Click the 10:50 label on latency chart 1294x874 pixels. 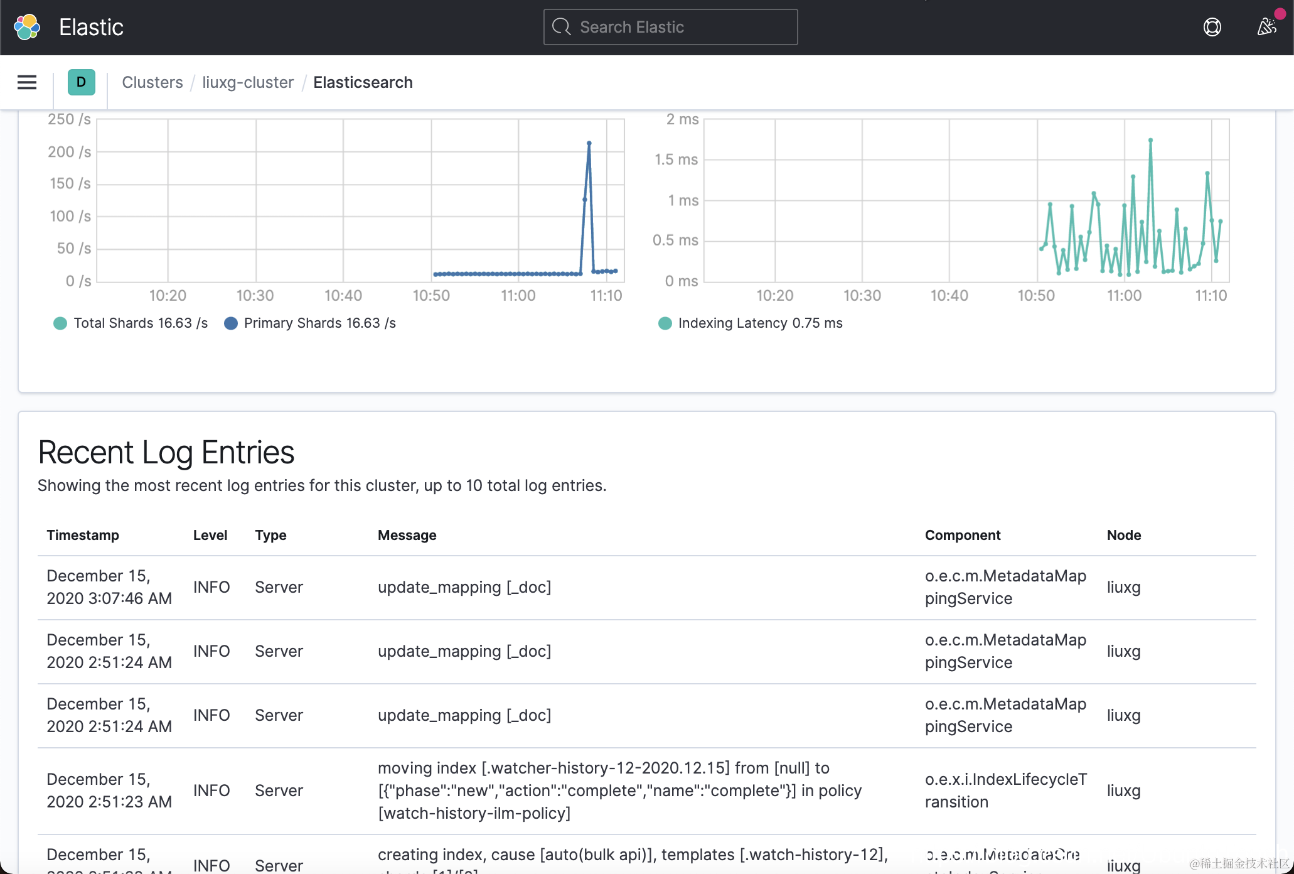pos(1036,295)
